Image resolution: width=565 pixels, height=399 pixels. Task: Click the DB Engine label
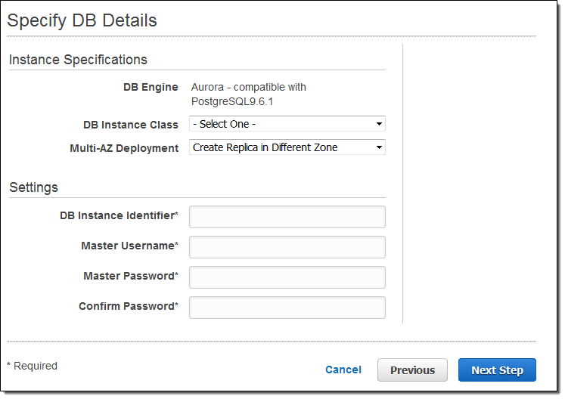[x=151, y=88]
